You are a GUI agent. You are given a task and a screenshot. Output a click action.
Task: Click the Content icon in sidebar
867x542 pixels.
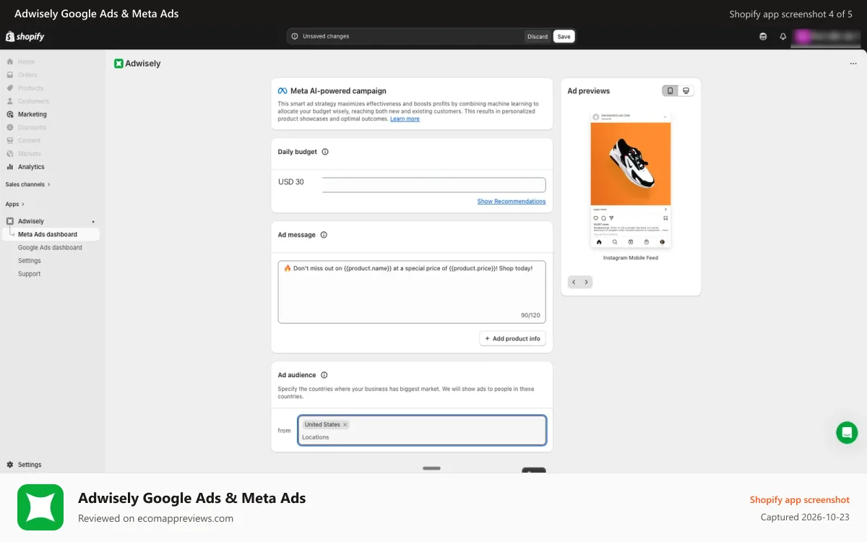(x=10, y=140)
